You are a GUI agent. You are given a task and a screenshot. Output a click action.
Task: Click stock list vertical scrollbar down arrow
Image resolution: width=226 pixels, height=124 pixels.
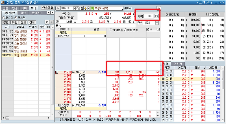(53, 114)
